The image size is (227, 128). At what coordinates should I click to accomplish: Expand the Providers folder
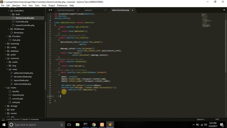click(x=7, y=36)
